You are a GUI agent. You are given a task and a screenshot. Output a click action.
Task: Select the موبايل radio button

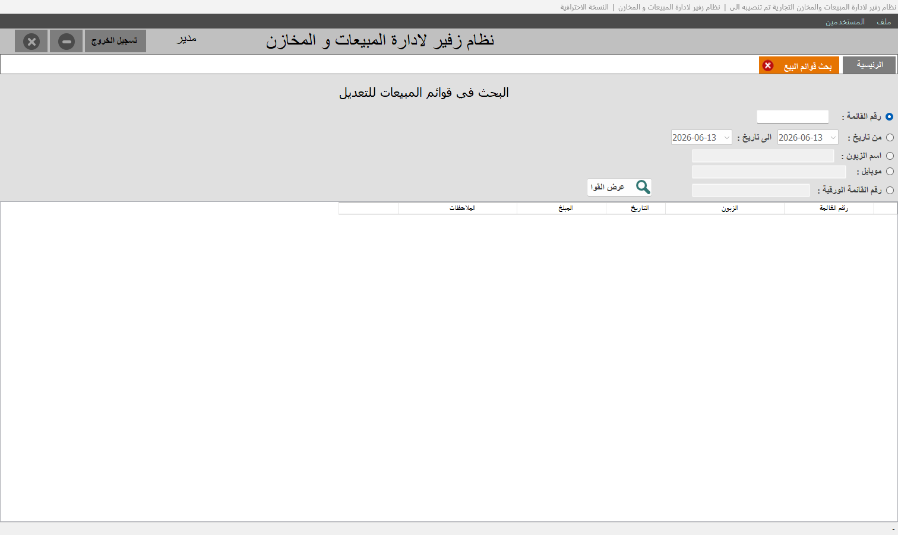point(890,172)
